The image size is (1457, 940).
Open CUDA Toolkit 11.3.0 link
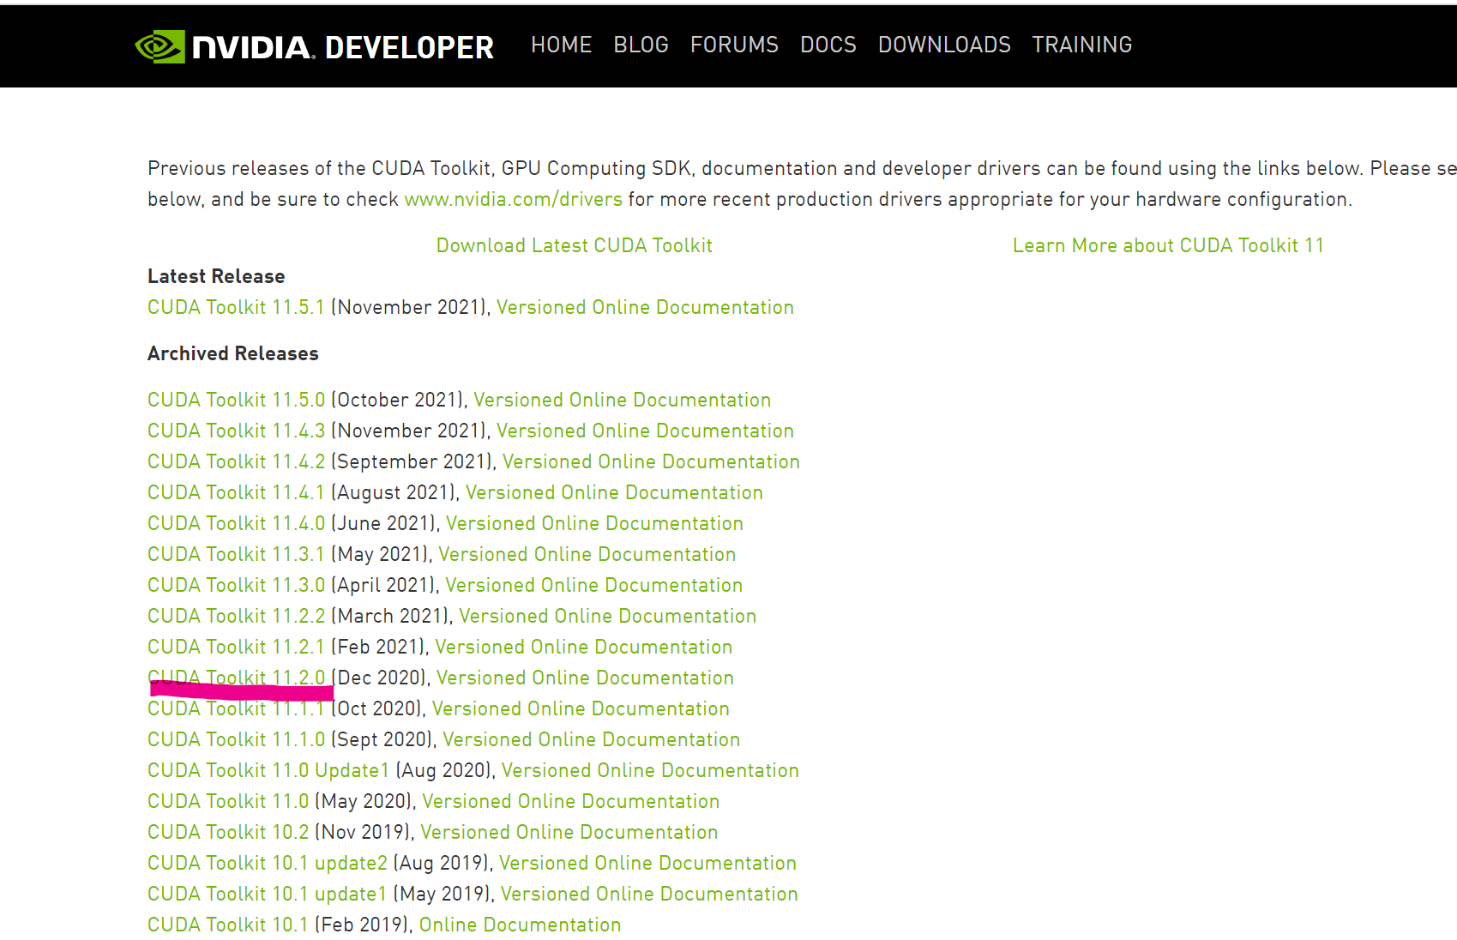tap(236, 585)
